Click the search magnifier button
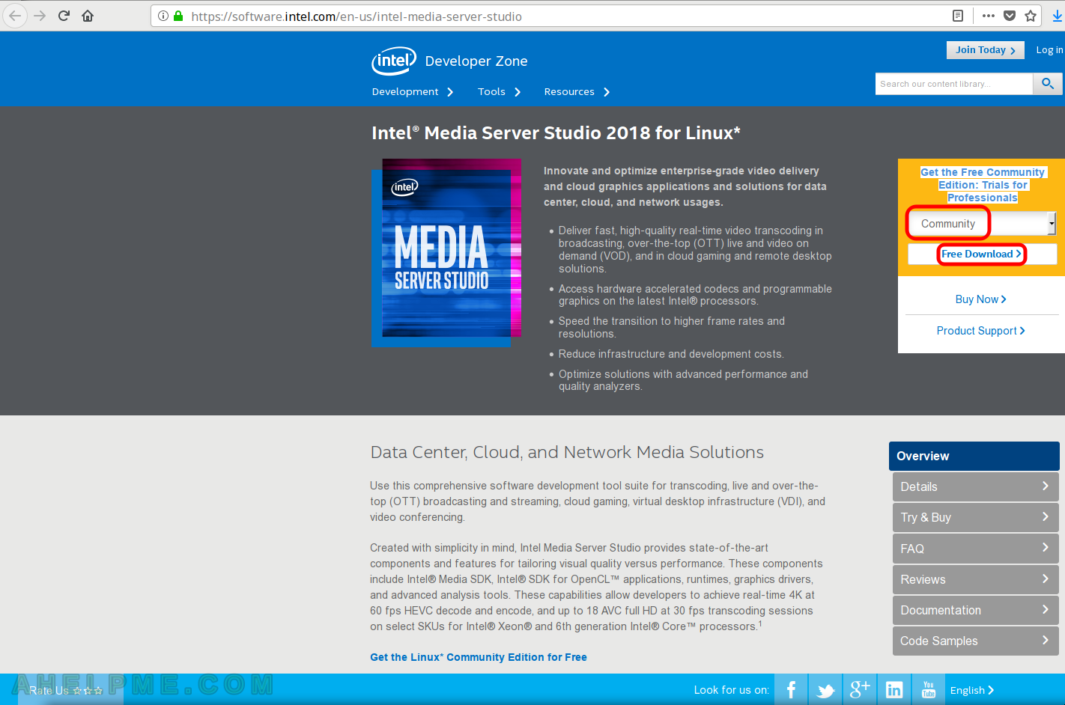 point(1048,84)
